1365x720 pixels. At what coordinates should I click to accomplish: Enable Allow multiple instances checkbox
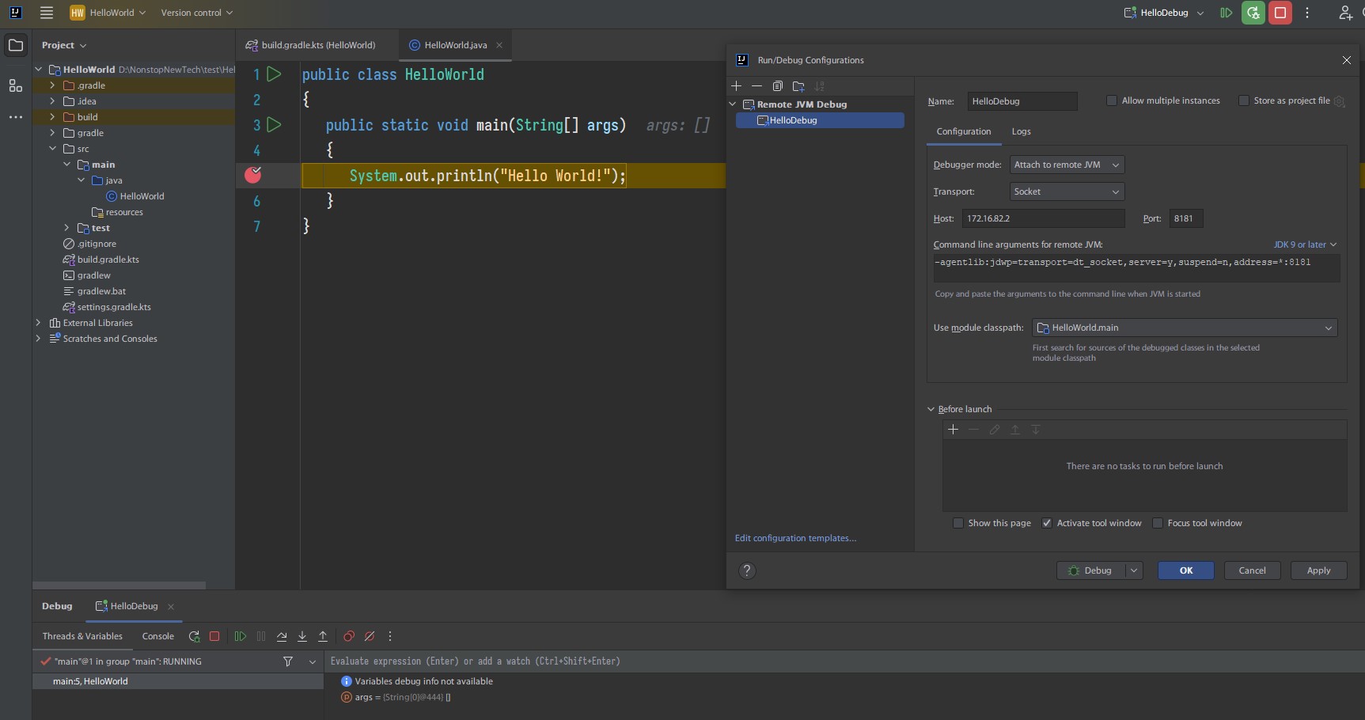coord(1112,100)
